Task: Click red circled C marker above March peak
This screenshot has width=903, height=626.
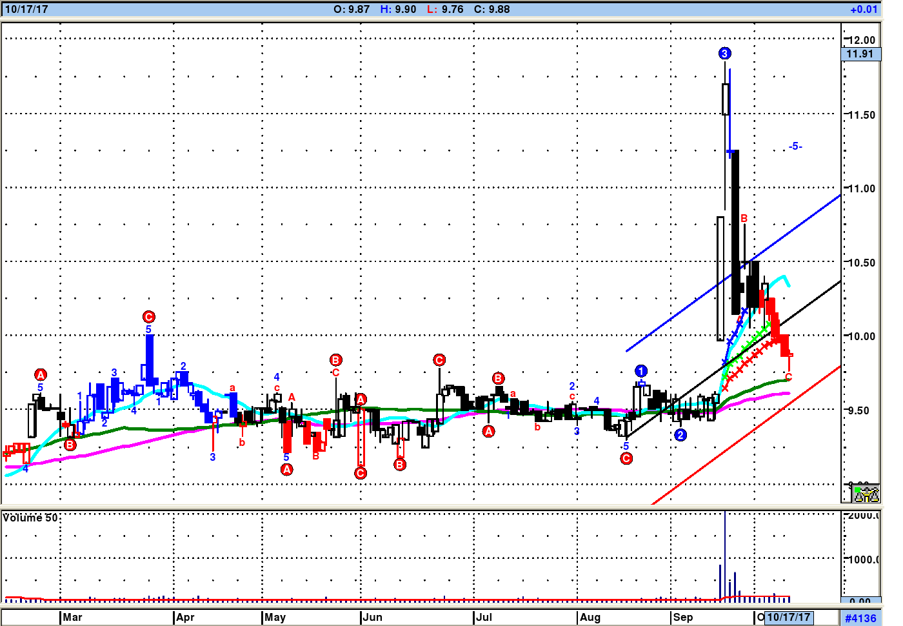Action: point(149,317)
